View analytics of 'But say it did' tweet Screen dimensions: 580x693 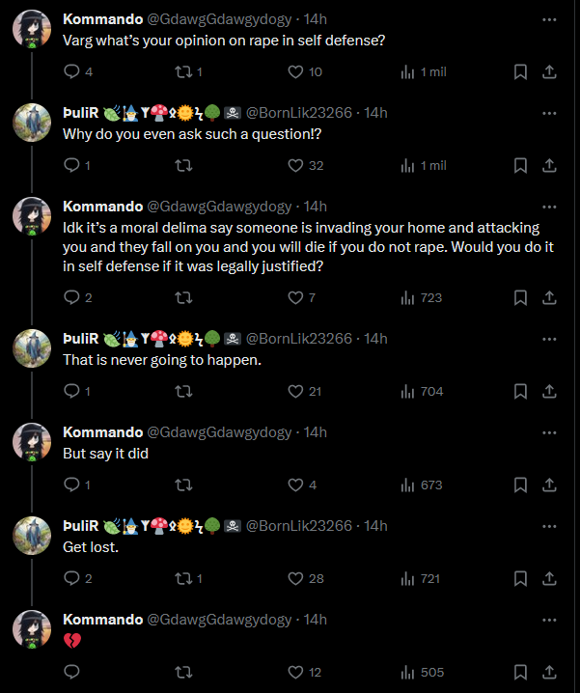[422, 485]
